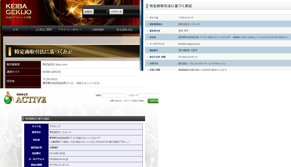Viewport: 291px width, 167px height.
Task: Click the 特定商取引に関する表記 header on ACTIVE
Action: (83, 118)
